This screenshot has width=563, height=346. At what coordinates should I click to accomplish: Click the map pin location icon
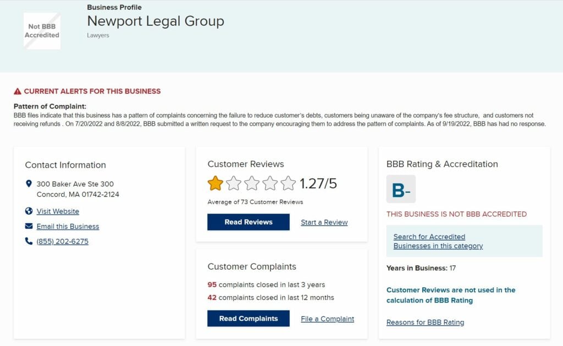pos(29,183)
